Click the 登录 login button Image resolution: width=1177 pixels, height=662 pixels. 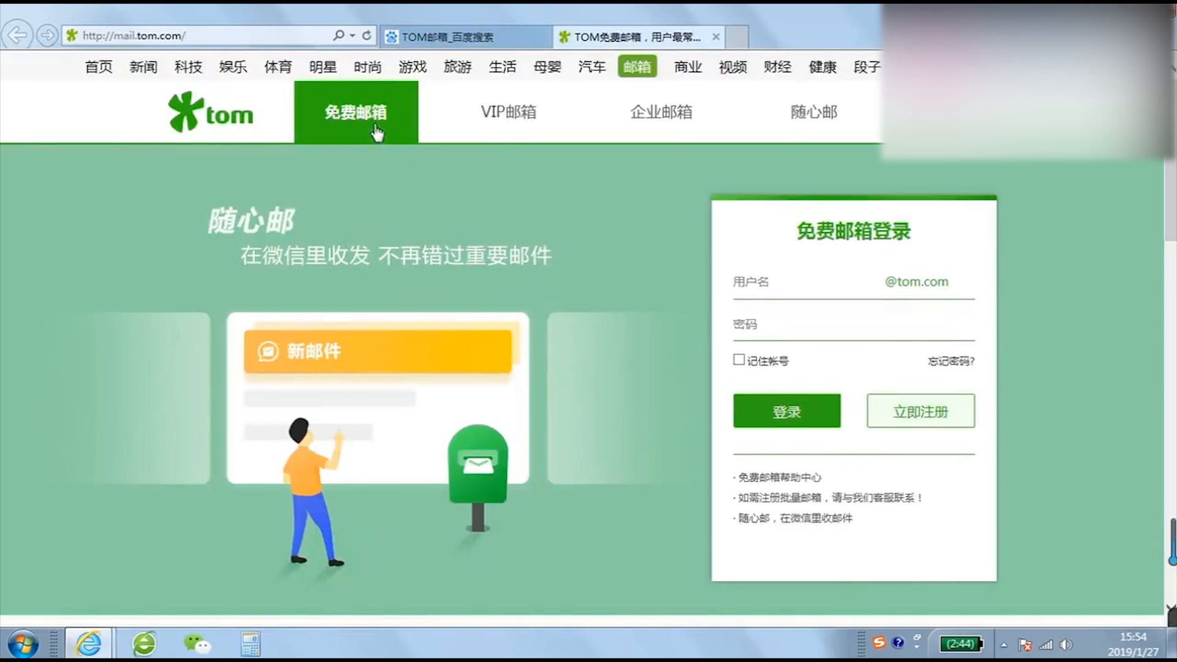[787, 411]
